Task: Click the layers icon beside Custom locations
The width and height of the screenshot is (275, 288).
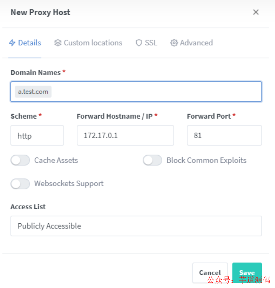Action: click(x=58, y=43)
